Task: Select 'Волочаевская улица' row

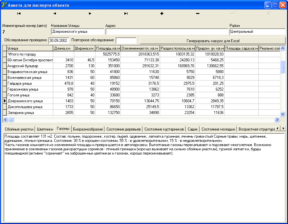Action: click(142, 78)
